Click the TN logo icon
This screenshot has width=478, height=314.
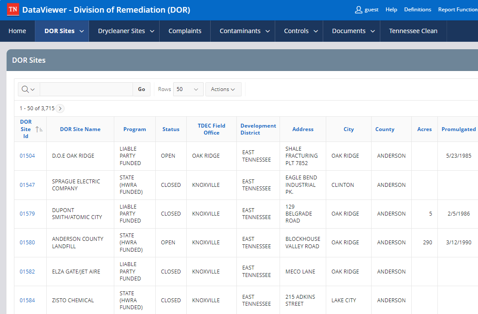point(12,9)
